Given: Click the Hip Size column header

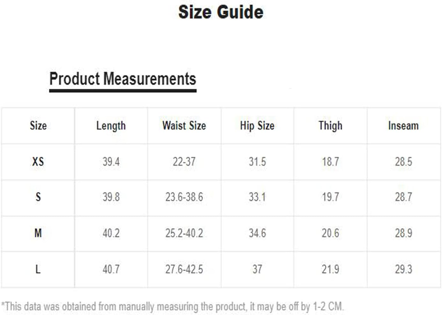Looking at the screenshot, I should (257, 125).
